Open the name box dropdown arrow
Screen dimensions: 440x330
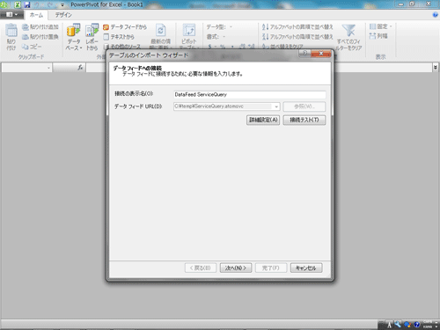(x=48, y=68)
